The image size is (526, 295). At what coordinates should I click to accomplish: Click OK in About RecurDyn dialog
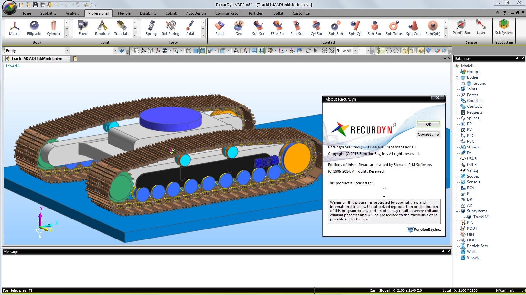428,124
